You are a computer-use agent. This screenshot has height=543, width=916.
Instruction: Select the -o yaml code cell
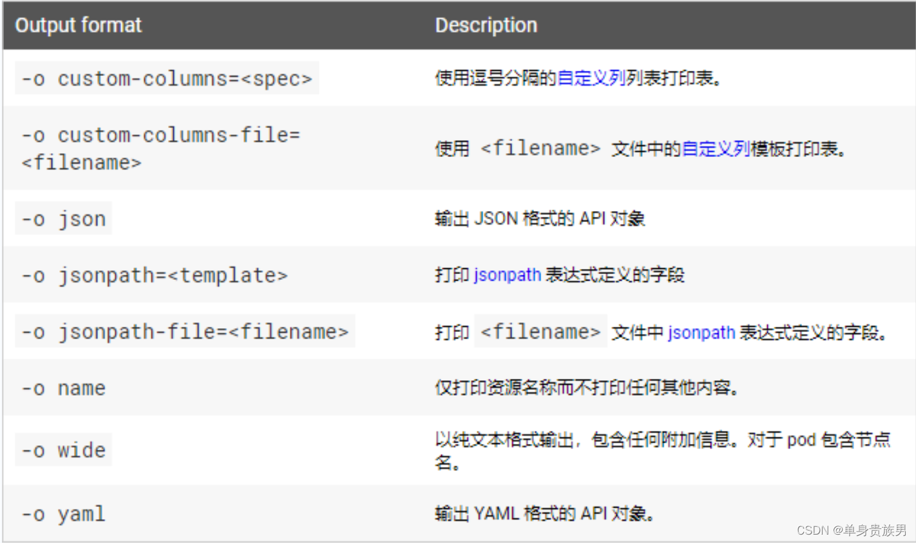[63, 514]
